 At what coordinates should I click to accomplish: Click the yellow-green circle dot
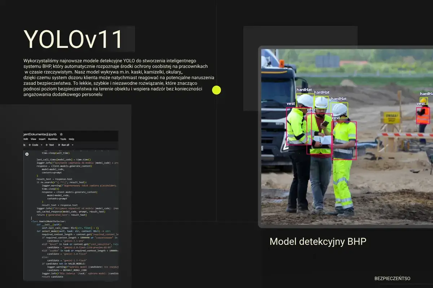[216, 90]
